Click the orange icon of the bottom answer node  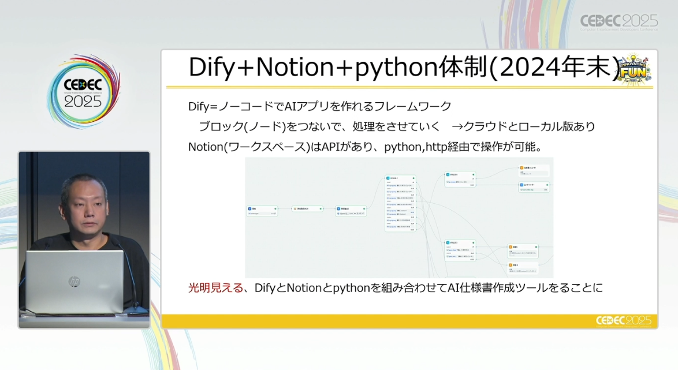pyautogui.click(x=511, y=265)
